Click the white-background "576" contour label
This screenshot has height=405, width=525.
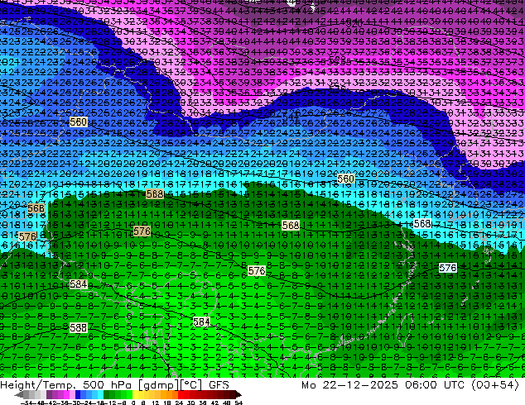(x=448, y=268)
